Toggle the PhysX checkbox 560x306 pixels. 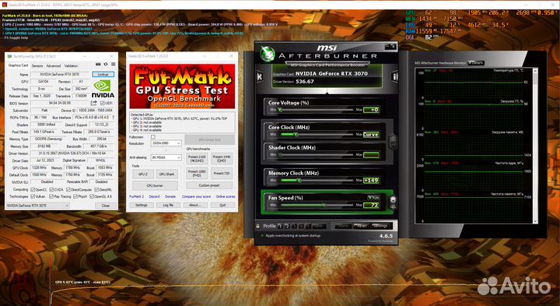point(75,197)
